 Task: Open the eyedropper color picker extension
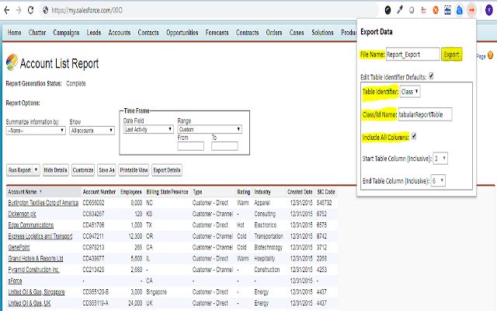tap(400, 10)
